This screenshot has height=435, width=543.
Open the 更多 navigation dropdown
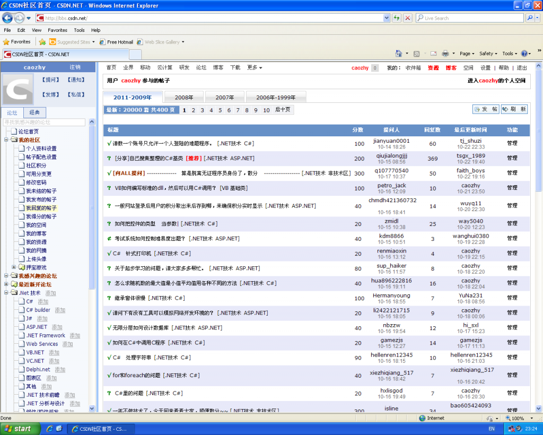click(x=255, y=67)
